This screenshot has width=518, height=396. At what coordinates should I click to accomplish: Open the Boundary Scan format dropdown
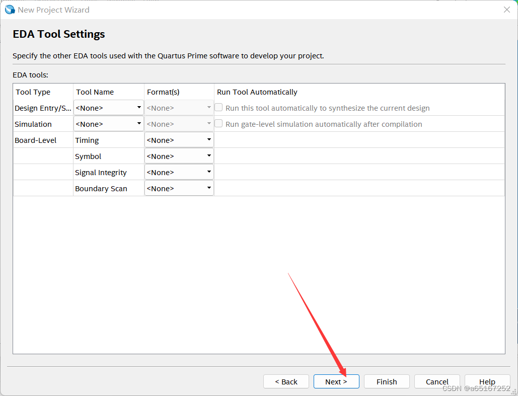click(179, 189)
